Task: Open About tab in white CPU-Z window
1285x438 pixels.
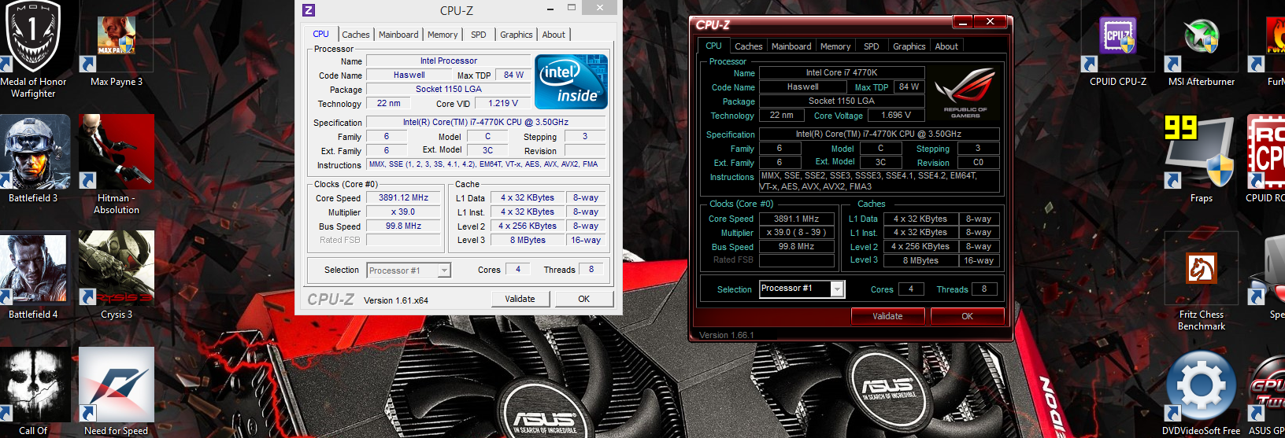Action: (x=554, y=35)
